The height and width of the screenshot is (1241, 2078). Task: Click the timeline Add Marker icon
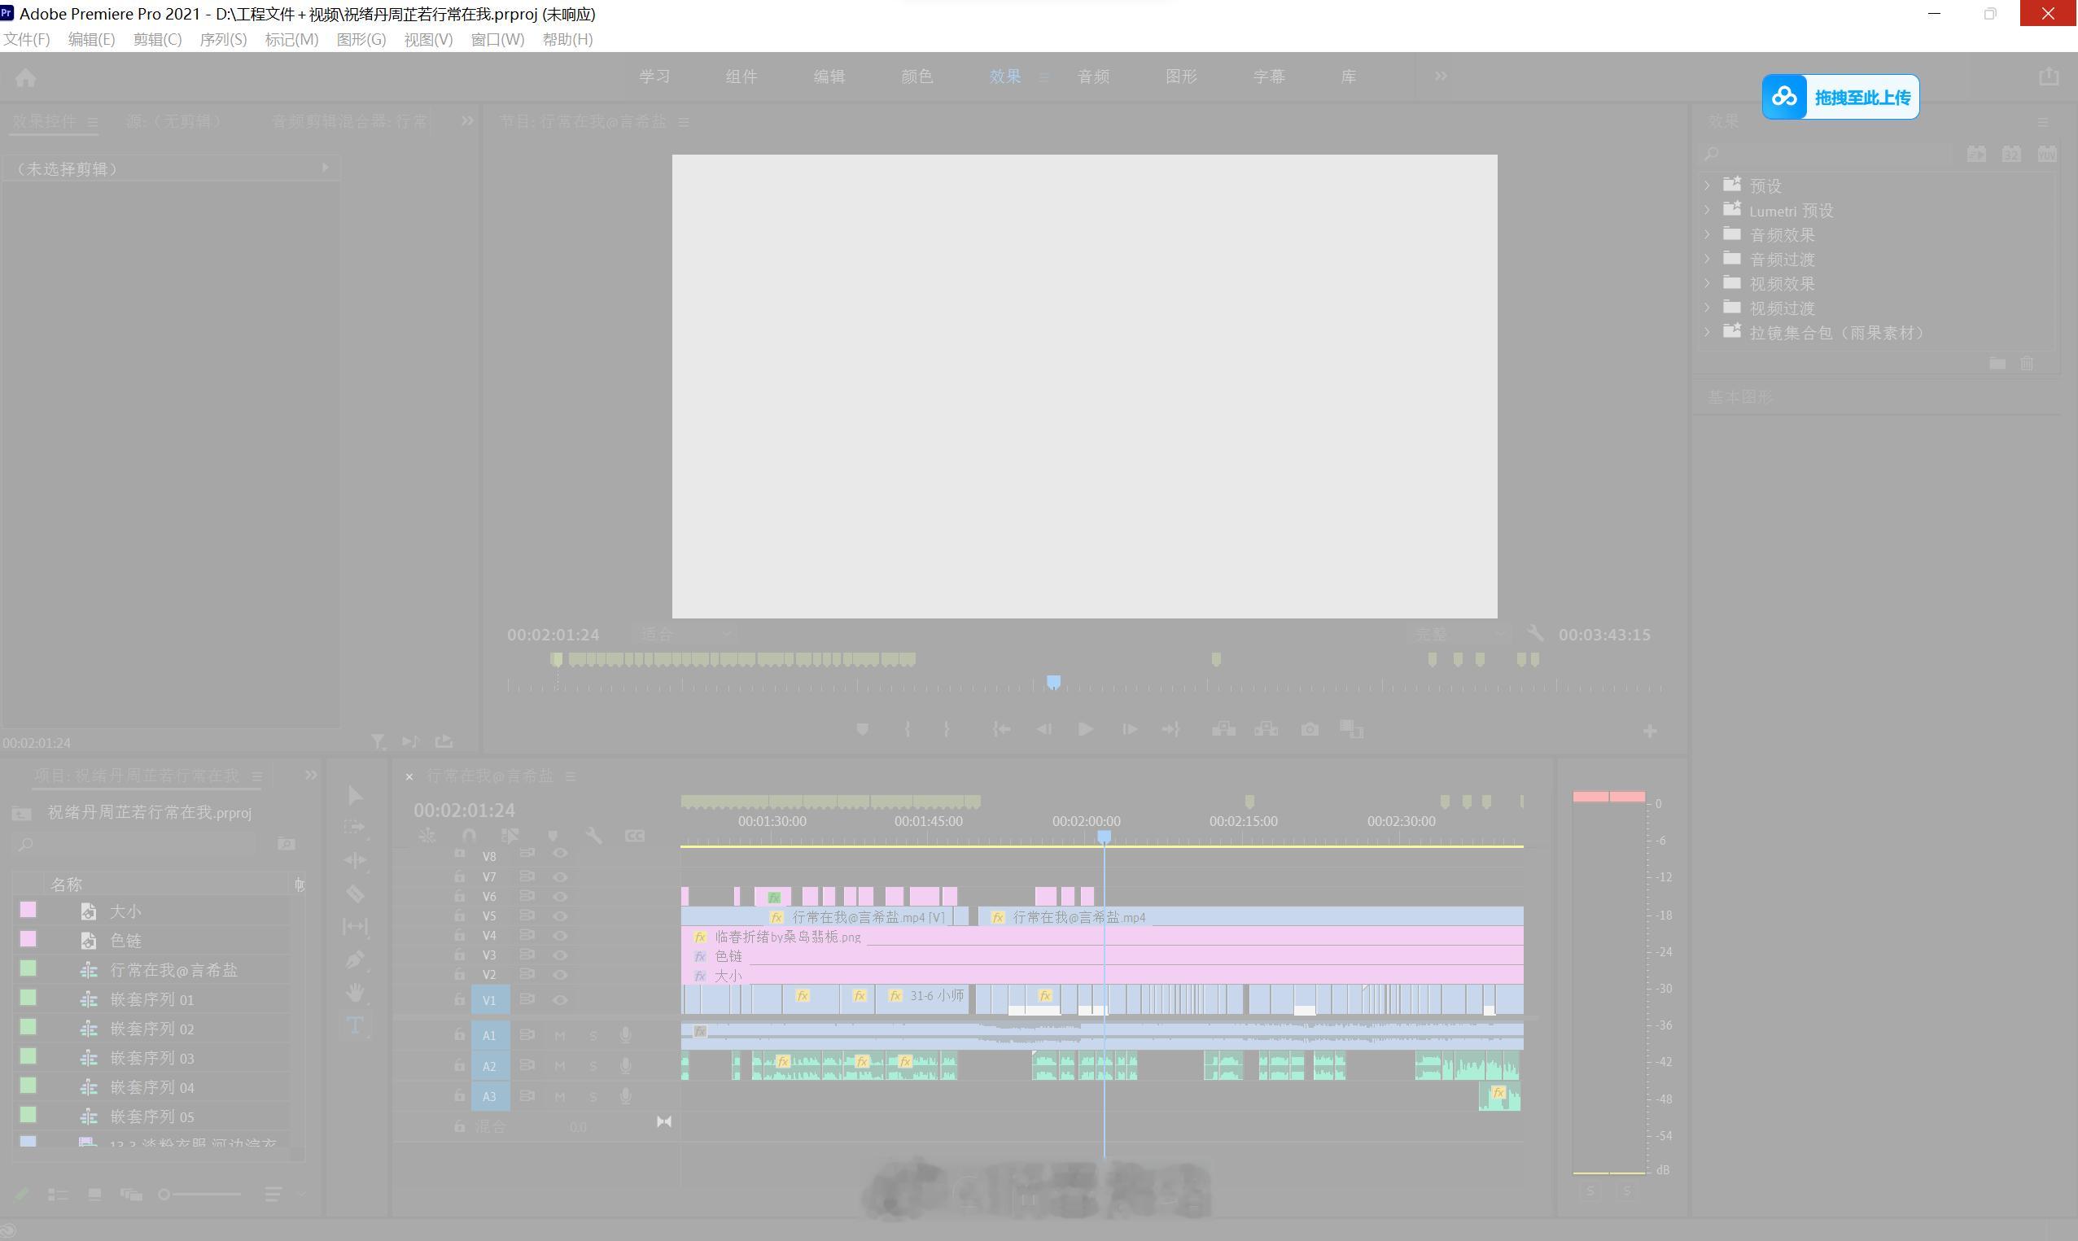552,836
